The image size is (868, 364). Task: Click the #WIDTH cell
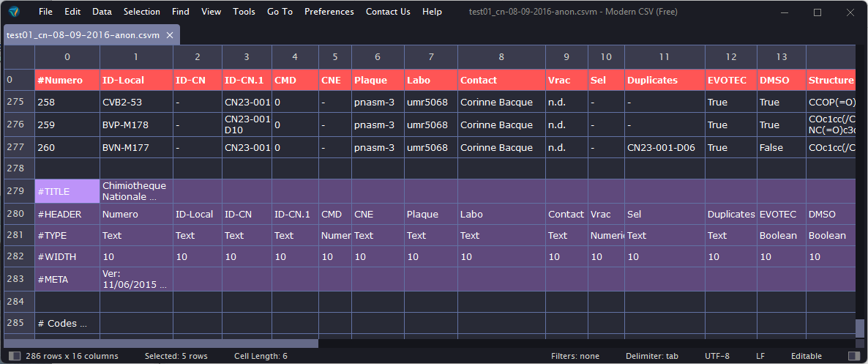(67, 257)
